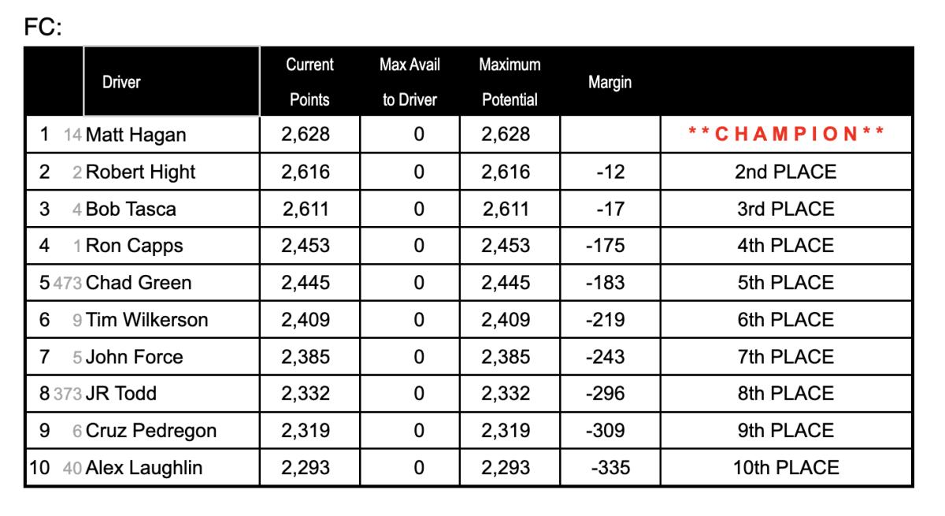
Task: Click the Maximum Potential column header
Action: [x=510, y=82]
